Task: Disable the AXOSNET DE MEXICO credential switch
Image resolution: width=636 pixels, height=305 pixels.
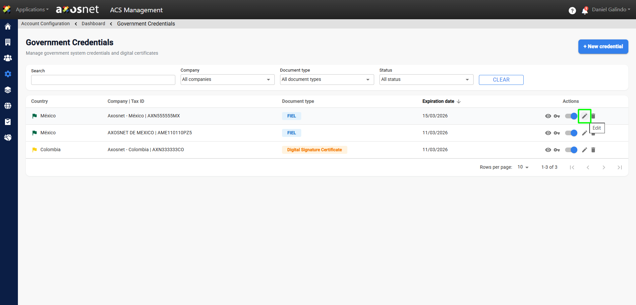Action: 571,133
